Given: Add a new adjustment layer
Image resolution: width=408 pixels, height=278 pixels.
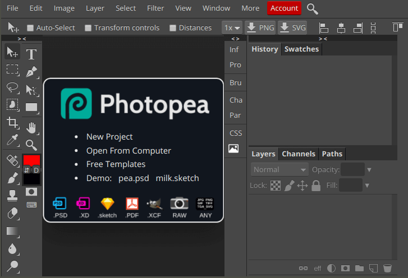Looking at the screenshot, I should 331,268.
